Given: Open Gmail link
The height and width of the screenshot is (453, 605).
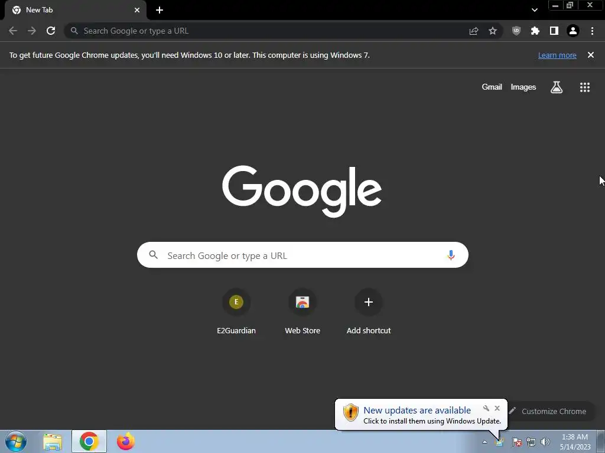Looking at the screenshot, I should [492, 87].
